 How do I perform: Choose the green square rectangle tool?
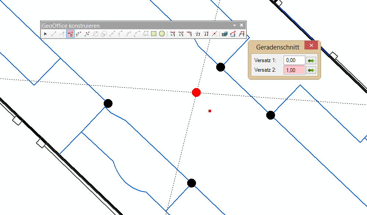tap(154, 34)
